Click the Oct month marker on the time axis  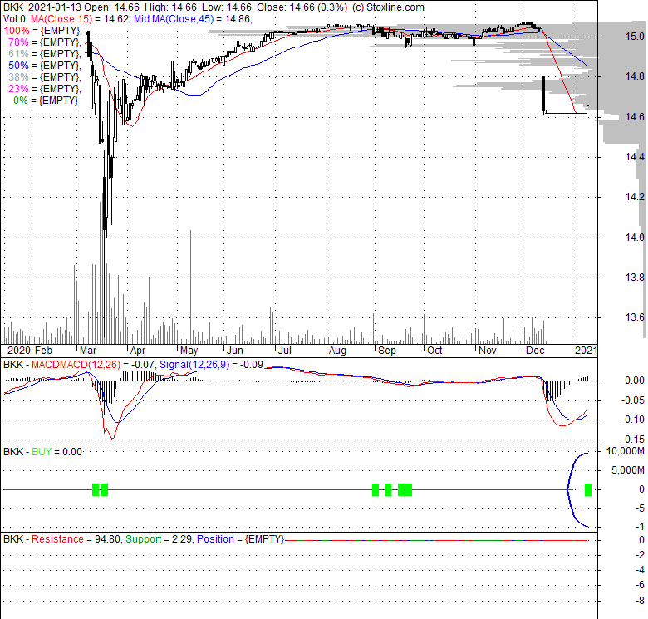pos(434,351)
